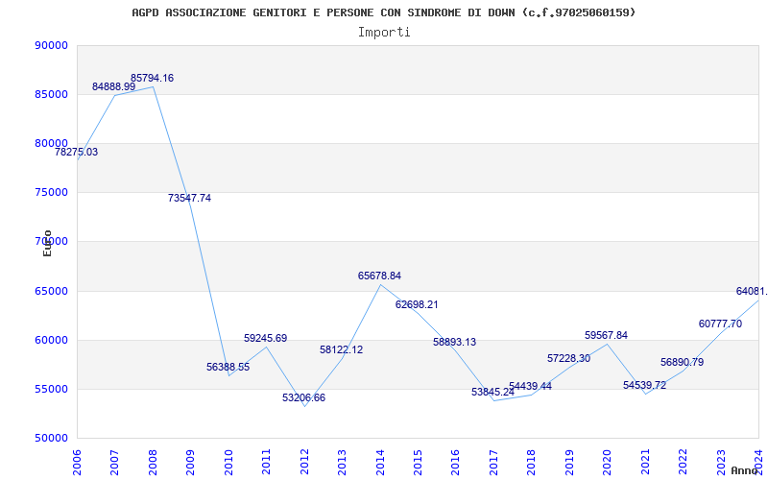Click the x-axis year 2014
Image resolution: width=768 pixels, height=480 pixels.
(x=380, y=461)
